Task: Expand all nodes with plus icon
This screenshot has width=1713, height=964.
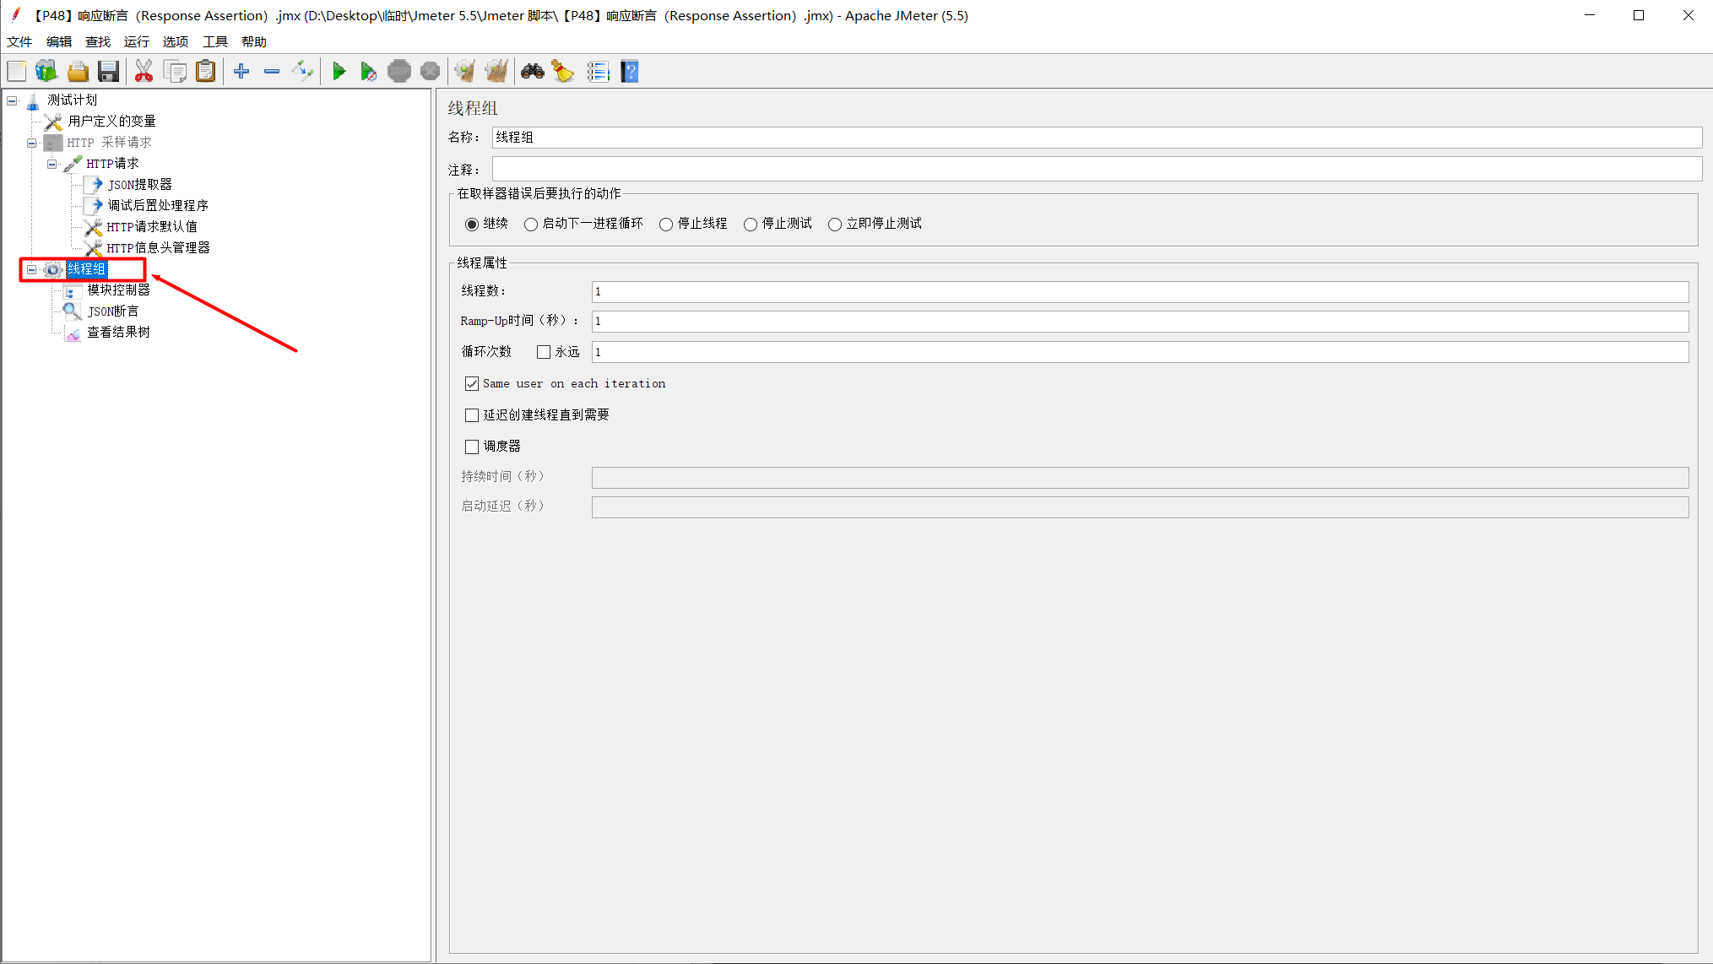Action: tap(241, 72)
